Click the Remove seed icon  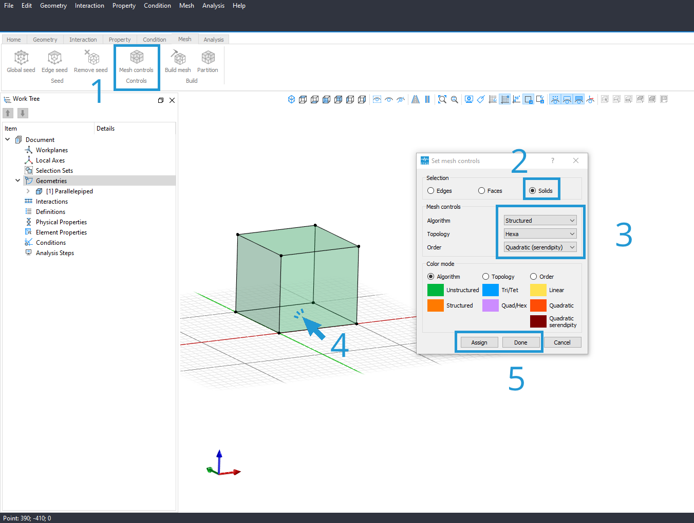[91, 57]
